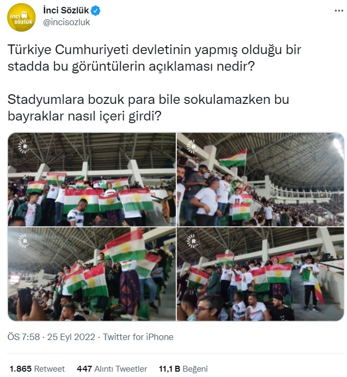Click the İnci Sözlük display name
The image size is (347, 377).
pos(66,10)
